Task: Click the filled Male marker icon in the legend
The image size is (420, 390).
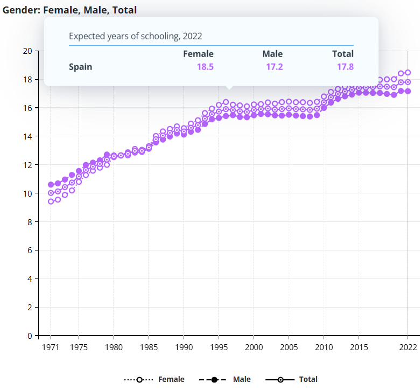Action: coord(214,380)
